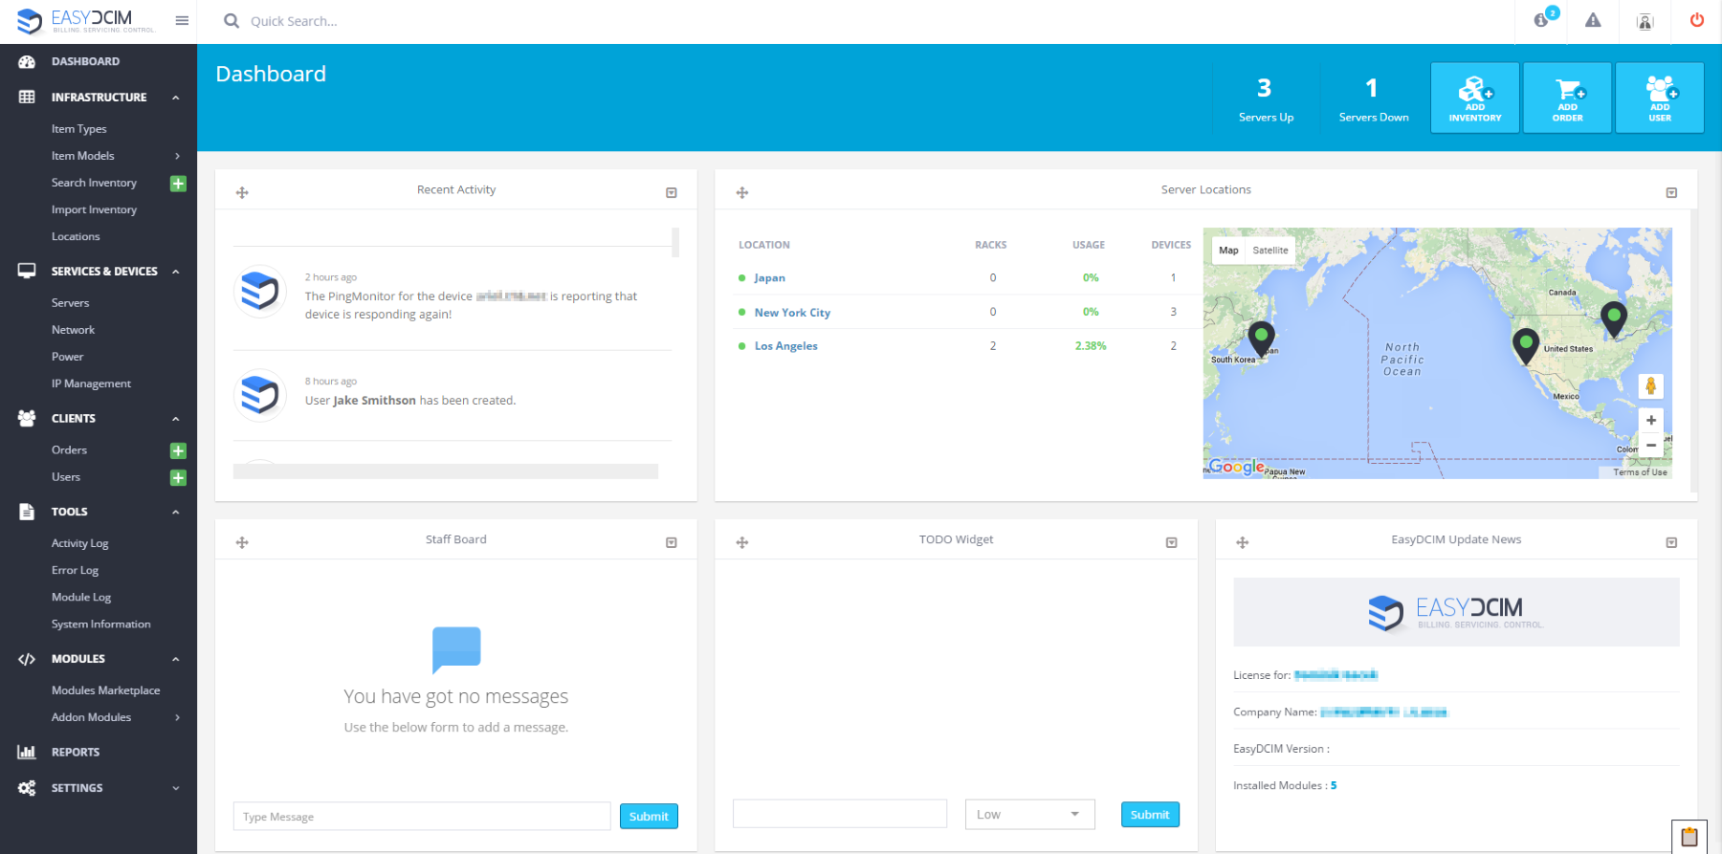
Task: Grab the move handle of TODO Widget
Action: coord(742,543)
